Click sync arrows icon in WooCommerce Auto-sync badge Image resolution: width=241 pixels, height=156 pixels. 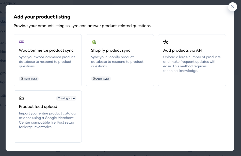[22, 79]
